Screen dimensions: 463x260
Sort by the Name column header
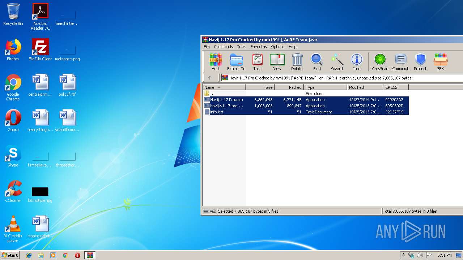click(x=224, y=87)
